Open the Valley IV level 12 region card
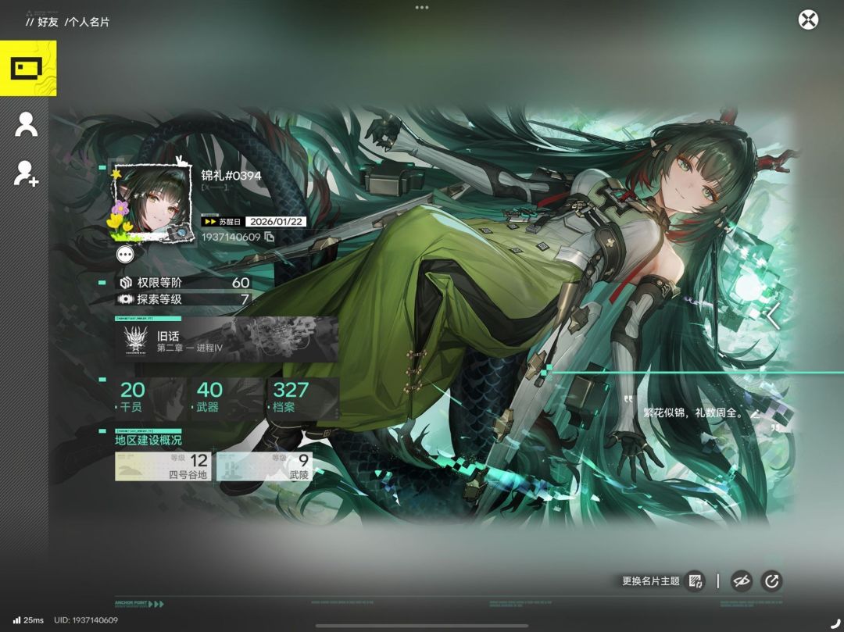This screenshot has width=844, height=632. 163,466
